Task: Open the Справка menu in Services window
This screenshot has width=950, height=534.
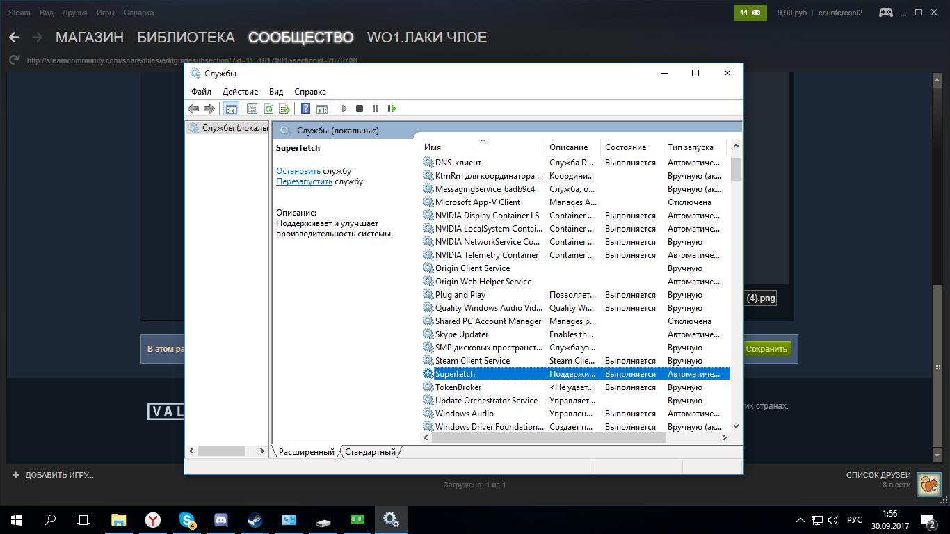Action: click(310, 92)
